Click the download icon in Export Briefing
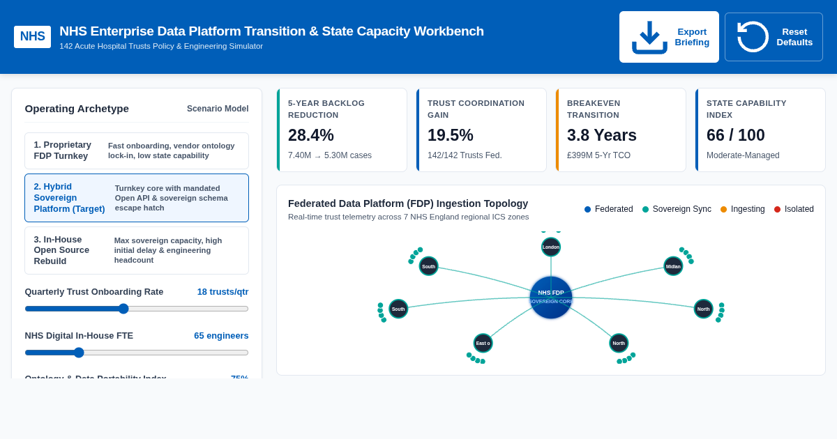The width and height of the screenshot is (837, 439). pyautogui.click(x=649, y=37)
